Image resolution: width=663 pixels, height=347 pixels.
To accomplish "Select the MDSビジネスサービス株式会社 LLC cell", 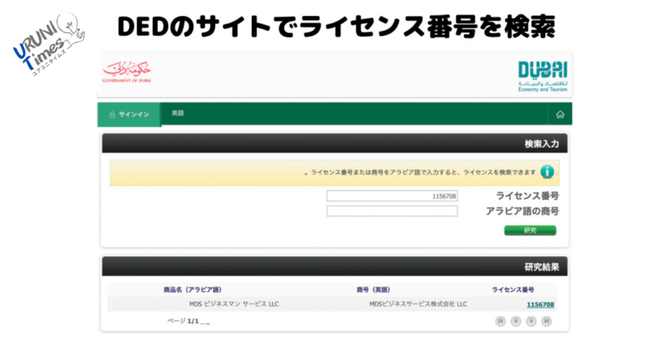I will coord(418,304).
